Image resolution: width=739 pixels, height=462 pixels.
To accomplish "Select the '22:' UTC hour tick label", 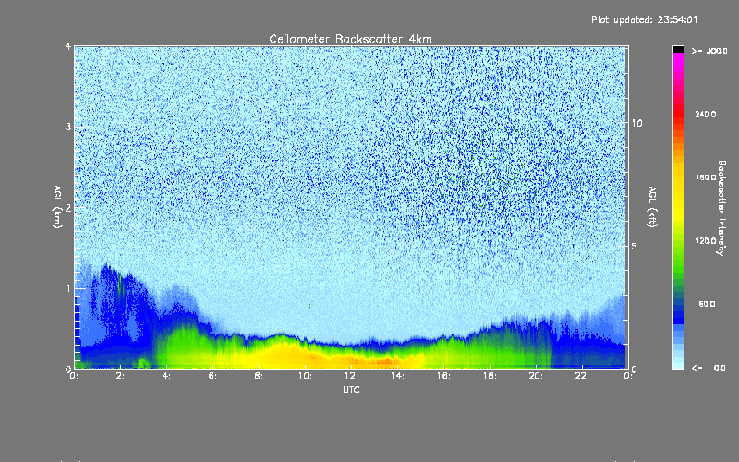I will click(x=582, y=376).
